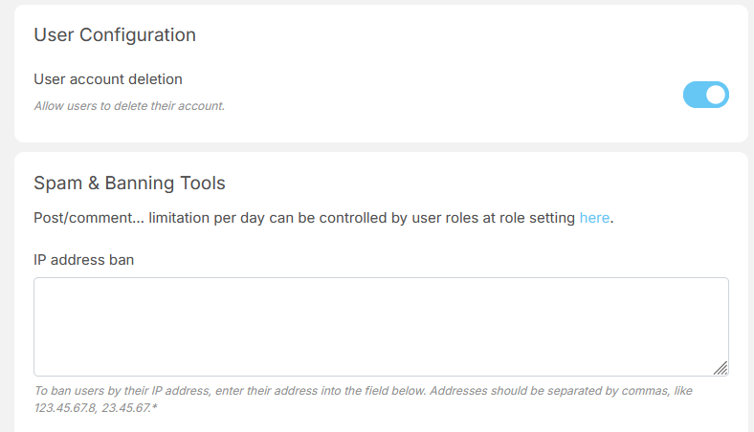Open the role setting 'here' link
This screenshot has height=432, width=754.
click(x=594, y=218)
